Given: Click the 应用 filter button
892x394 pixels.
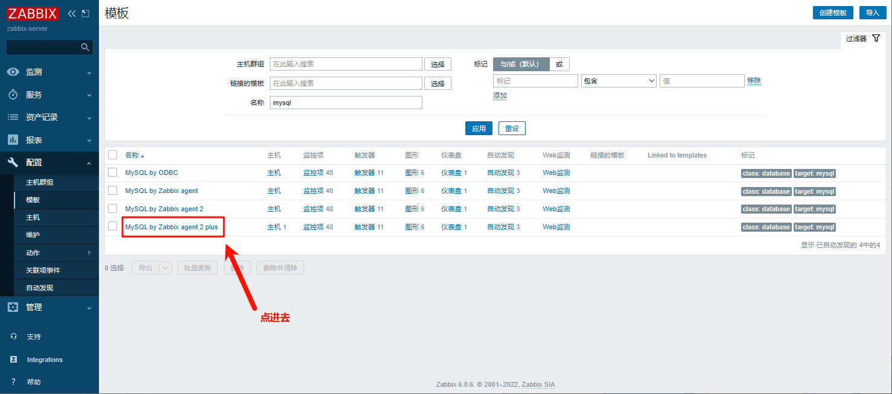Looking at the screenshot, I should pos(479,129).
